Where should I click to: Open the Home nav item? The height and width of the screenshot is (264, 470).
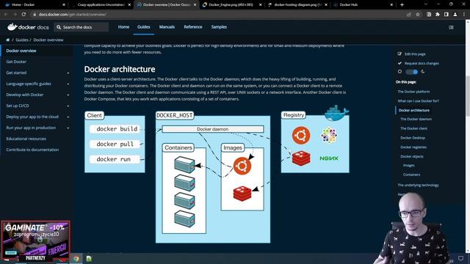(x=123, y=27)
